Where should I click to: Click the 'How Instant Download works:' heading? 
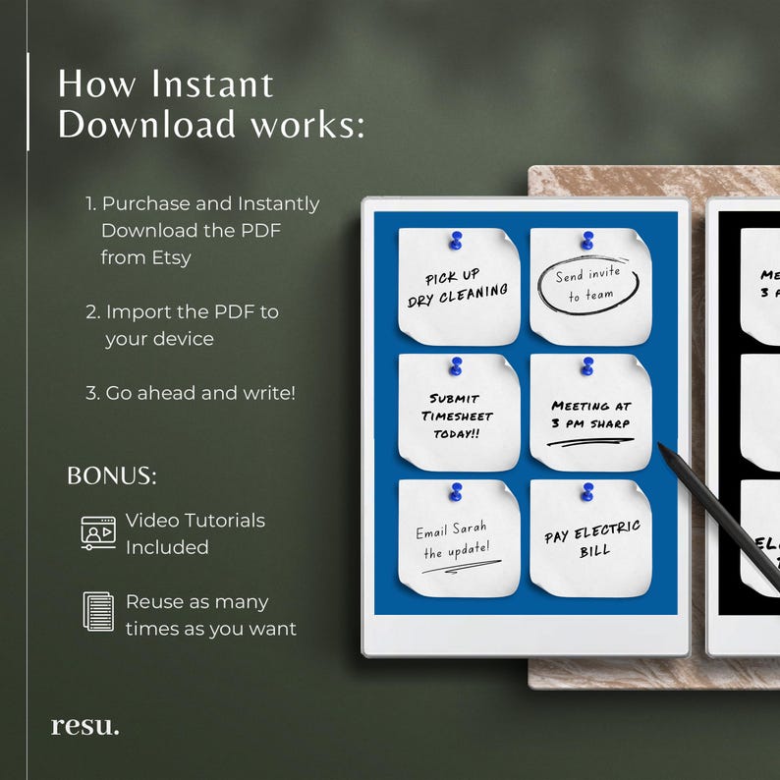click(x=211, y=103)
